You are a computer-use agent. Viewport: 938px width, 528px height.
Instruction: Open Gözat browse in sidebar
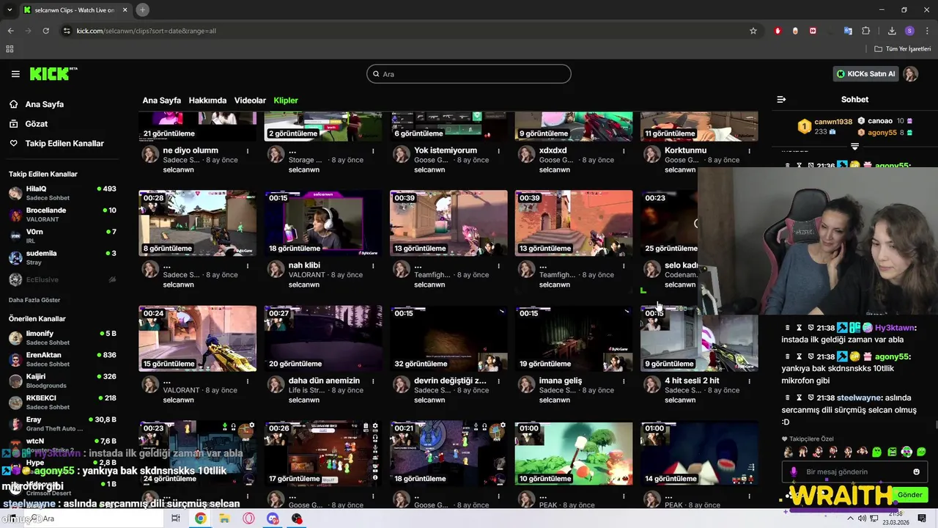pyautogui.click(x=36, y=124)
